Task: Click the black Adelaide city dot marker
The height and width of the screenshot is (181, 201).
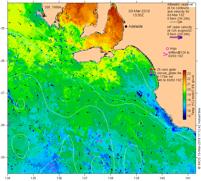Action: [126, 26]
